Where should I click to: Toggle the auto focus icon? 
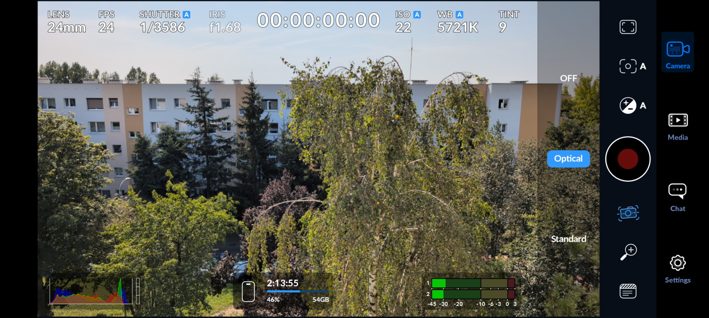(632, 66)
